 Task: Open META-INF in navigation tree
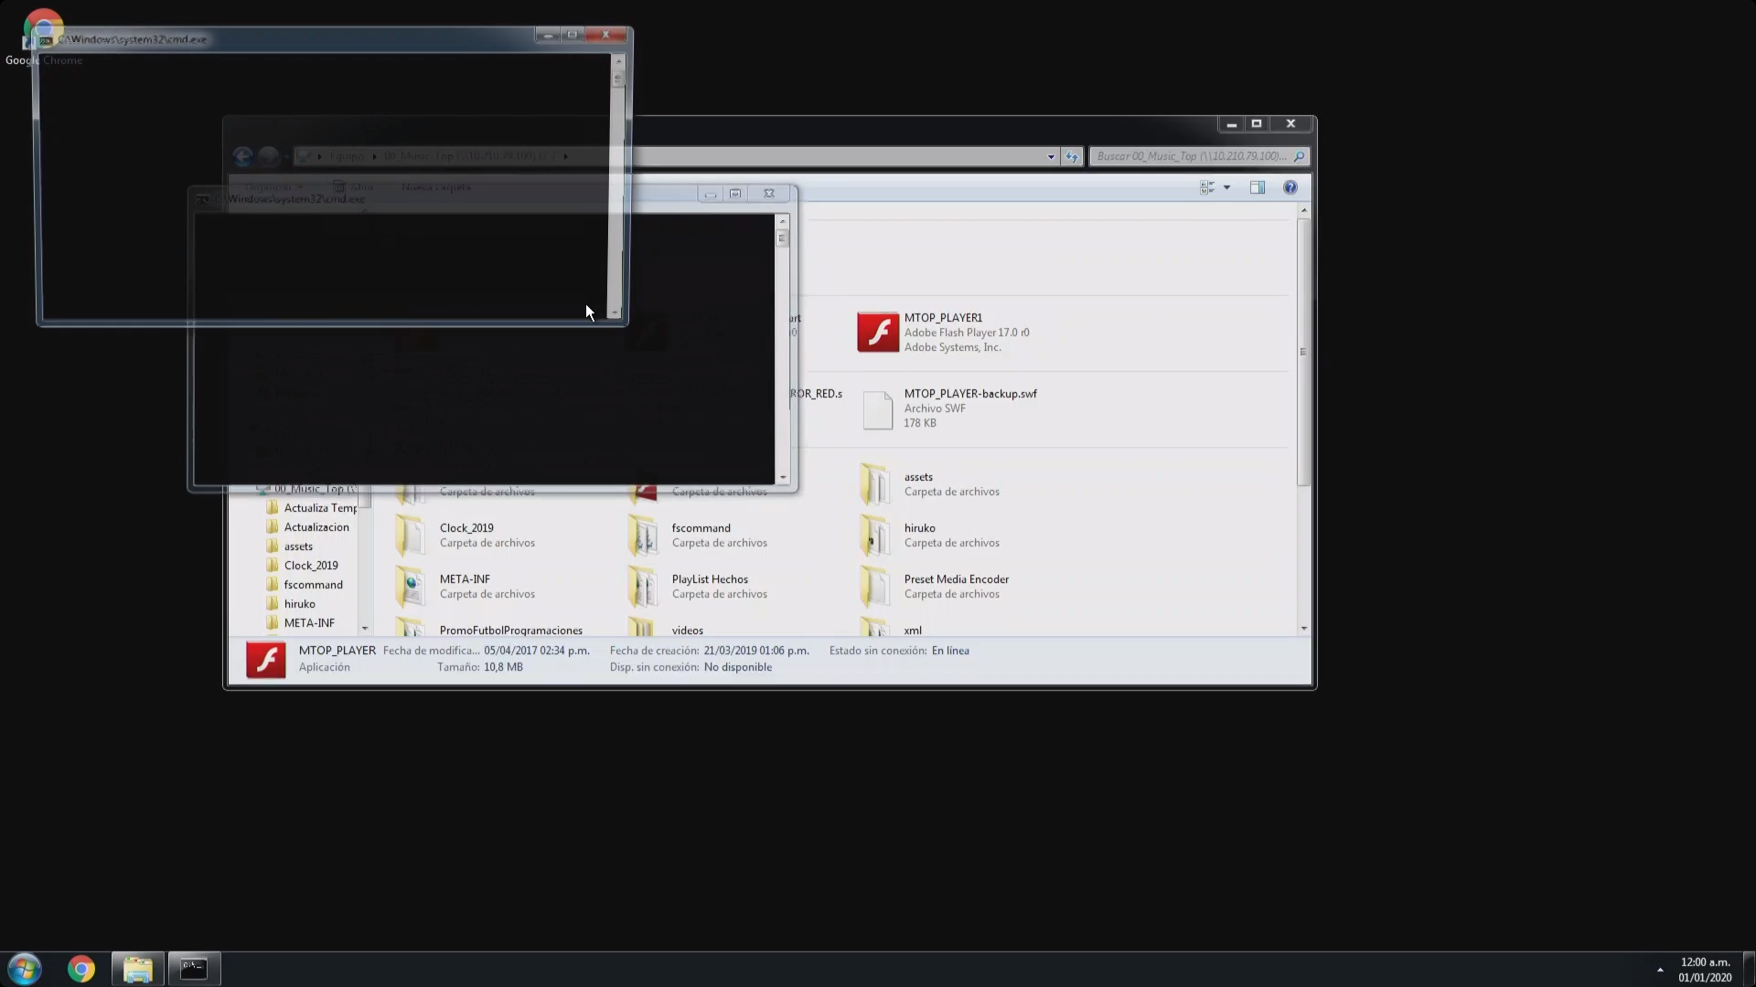[300, 623]
